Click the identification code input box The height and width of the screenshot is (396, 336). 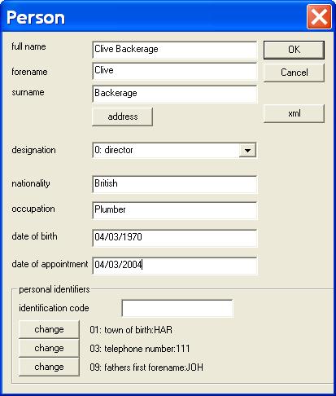[177, 308]
